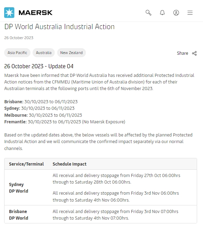Open the user account profile icon
Screen dimensions: 203x230
176,12
